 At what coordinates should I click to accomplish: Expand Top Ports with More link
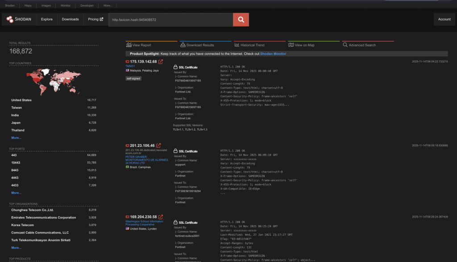point(16,193)
